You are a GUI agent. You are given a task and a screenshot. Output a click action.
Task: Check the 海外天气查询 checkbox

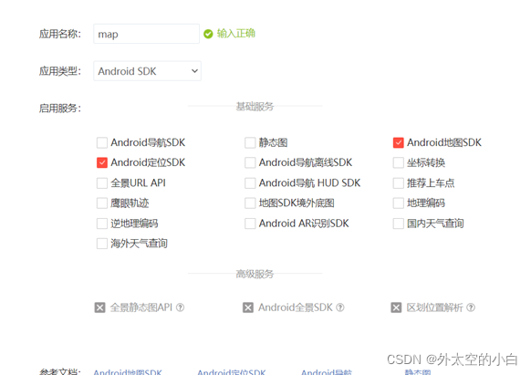coord(102,244)
